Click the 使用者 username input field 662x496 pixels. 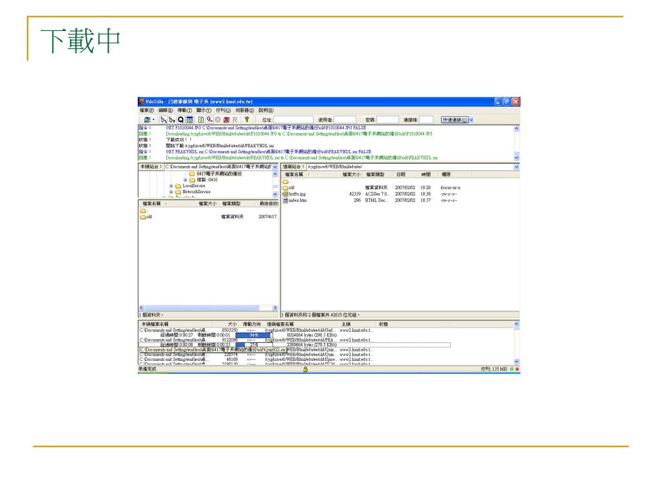345,119
